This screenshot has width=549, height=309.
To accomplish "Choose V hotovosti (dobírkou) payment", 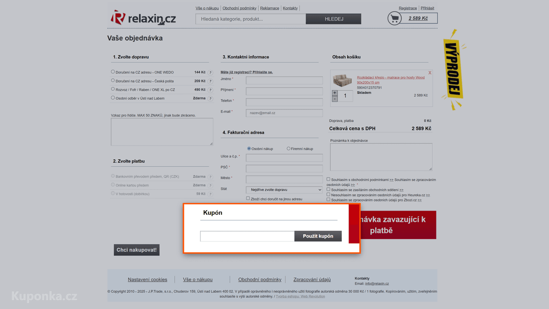I will tap(113, 193).
